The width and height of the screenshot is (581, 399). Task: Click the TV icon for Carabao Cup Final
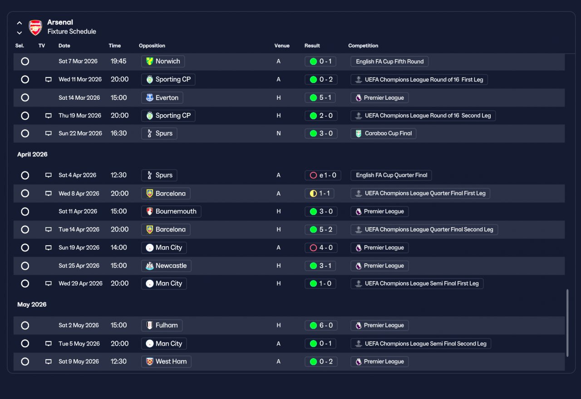(49, 134)
